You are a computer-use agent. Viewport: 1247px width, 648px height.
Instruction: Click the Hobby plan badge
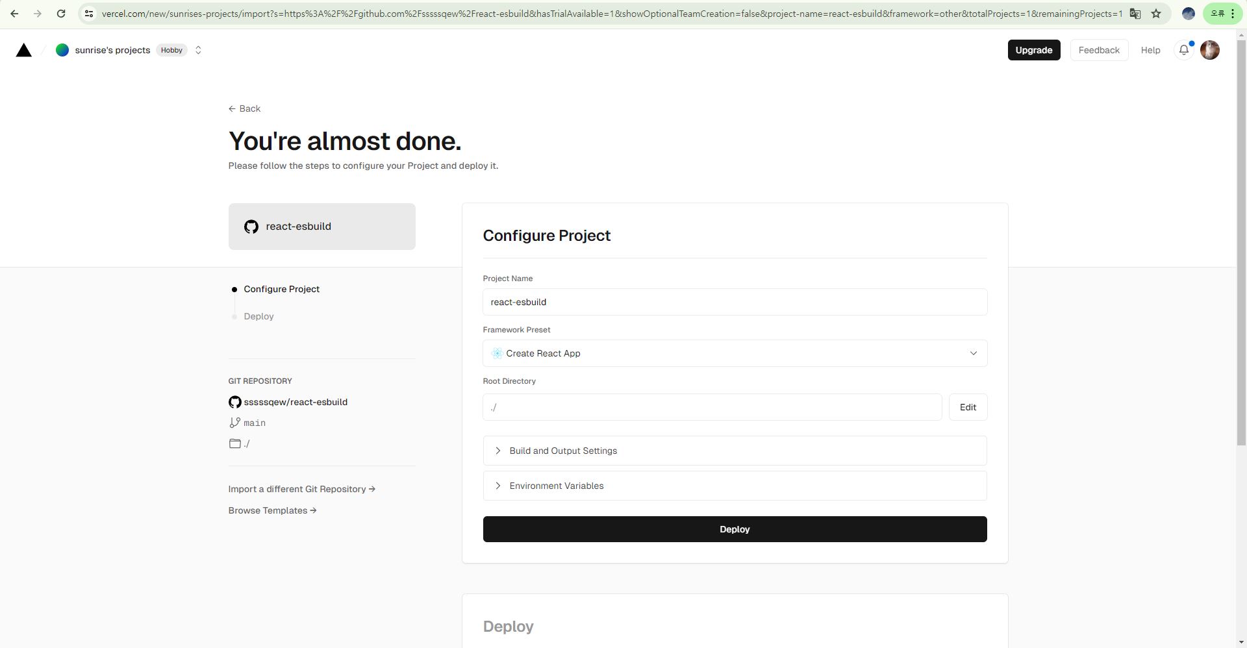tap(171, 50)
